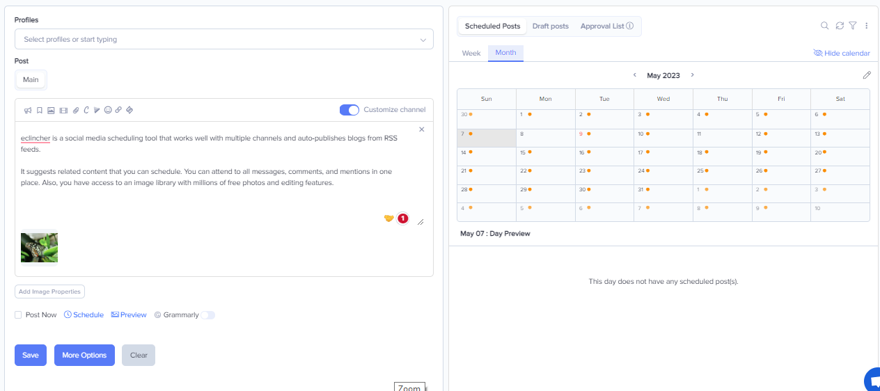Enable the Grammarly toggle
This screenshot has height=391, width=880.
pyautogui.click(x=207, y=315)
